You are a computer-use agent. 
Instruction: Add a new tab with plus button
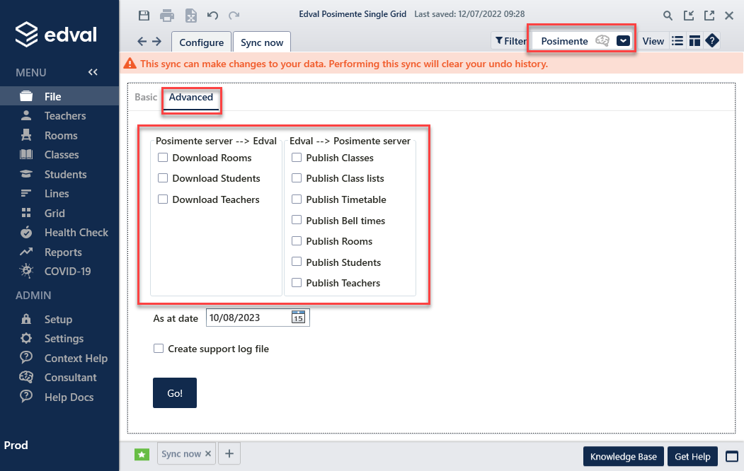click(x=229, y=453)
